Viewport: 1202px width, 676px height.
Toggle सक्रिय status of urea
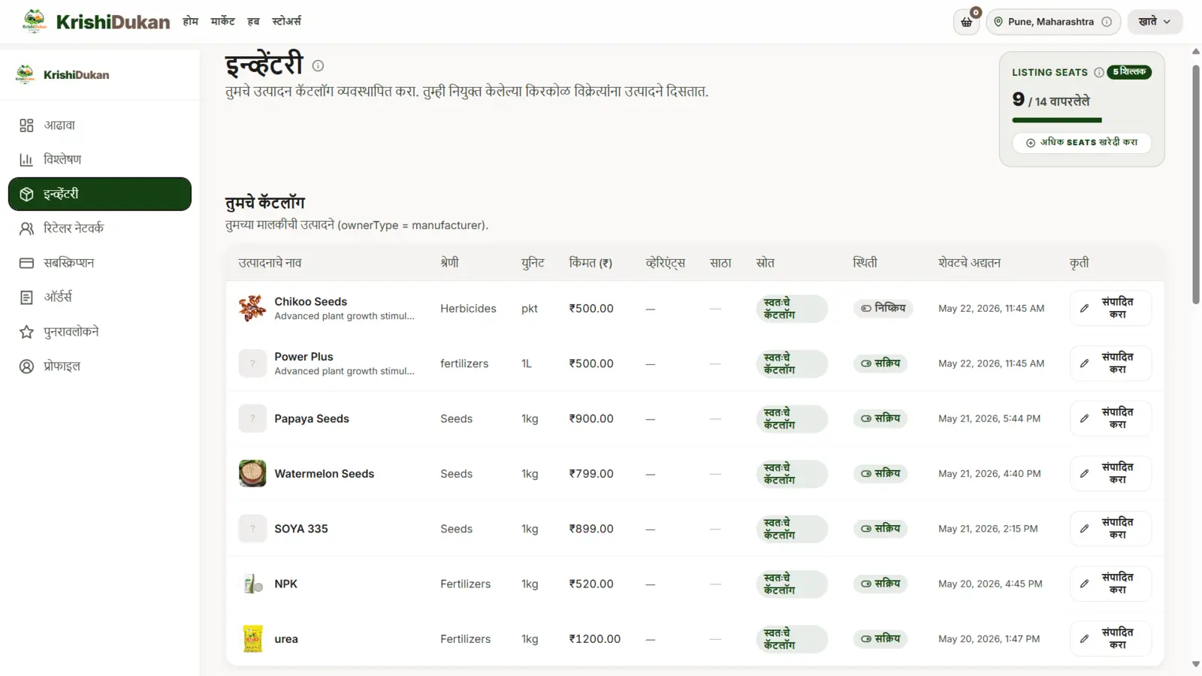880,639
